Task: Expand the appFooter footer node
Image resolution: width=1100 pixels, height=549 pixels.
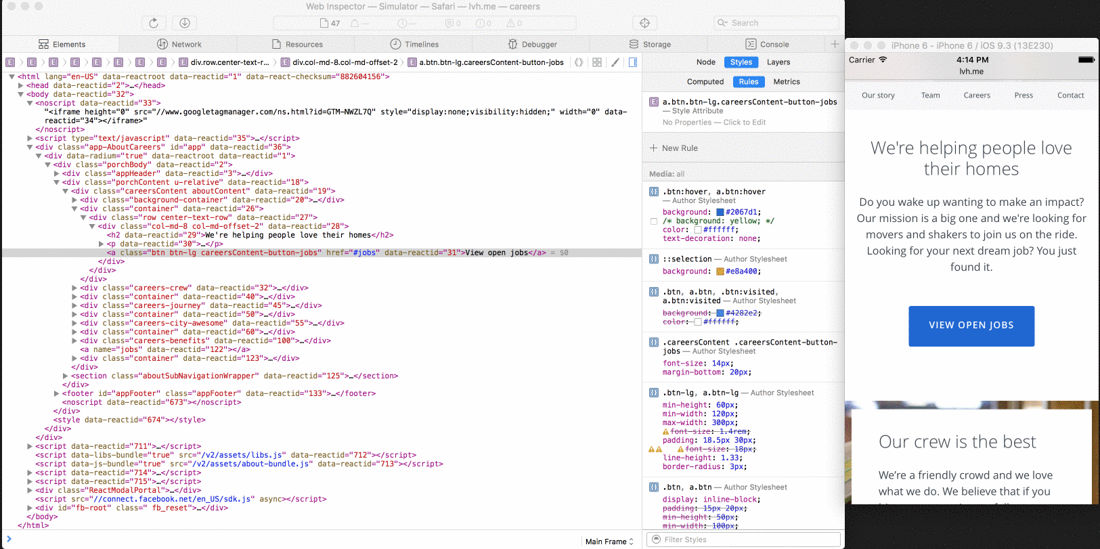Action: 56,393
